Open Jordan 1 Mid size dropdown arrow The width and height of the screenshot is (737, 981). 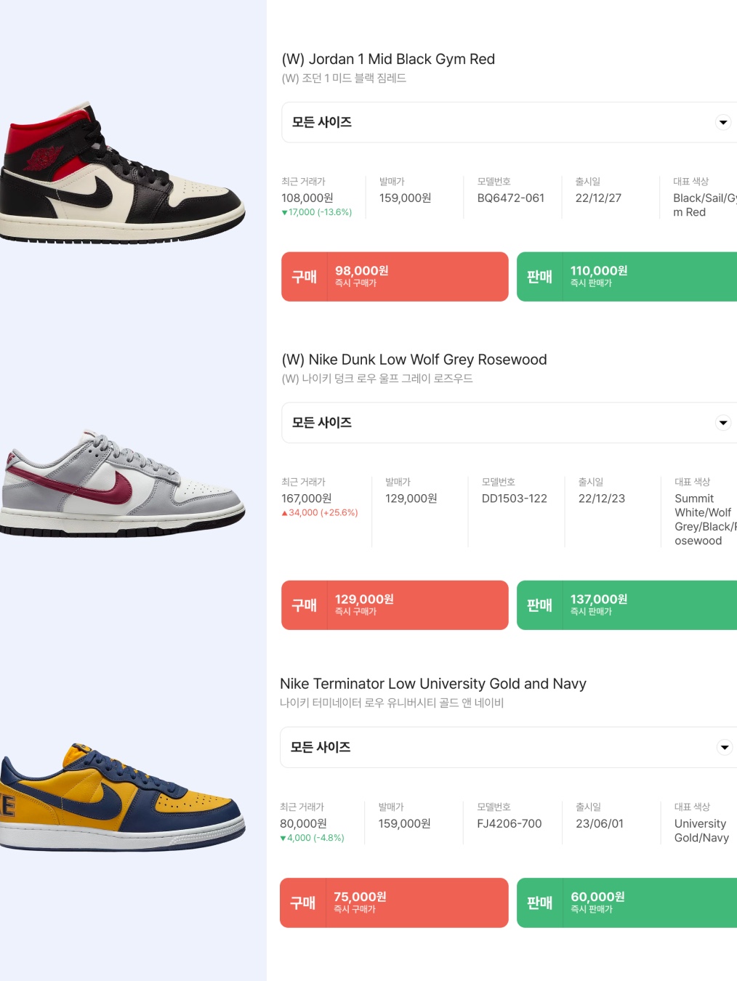click(723, 122)
